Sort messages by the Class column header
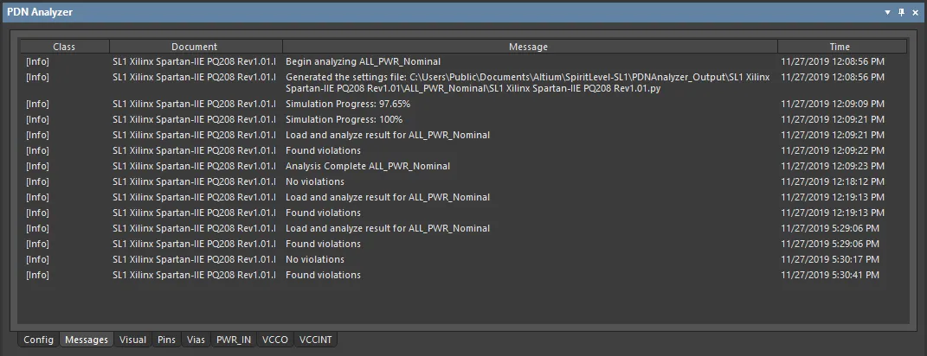927x356 pixels. point(64,47)
